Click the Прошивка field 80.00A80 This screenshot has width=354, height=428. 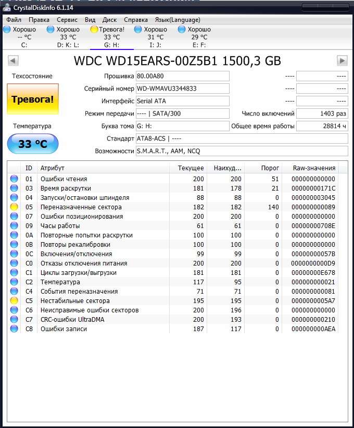coord(183,76)
